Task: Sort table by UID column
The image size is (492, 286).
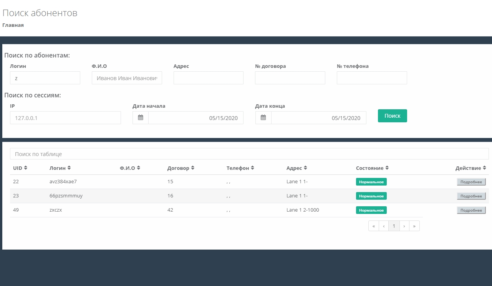Action: (20, 168)
